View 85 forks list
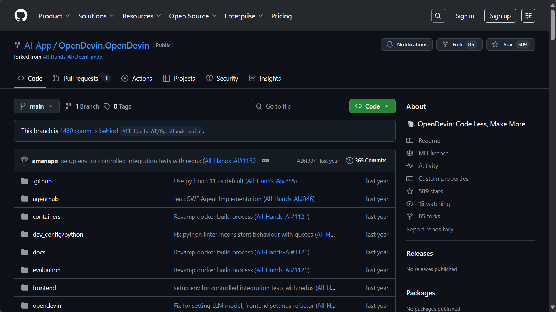This screenshot has width=556, height=312. click(x=423, y=216)
